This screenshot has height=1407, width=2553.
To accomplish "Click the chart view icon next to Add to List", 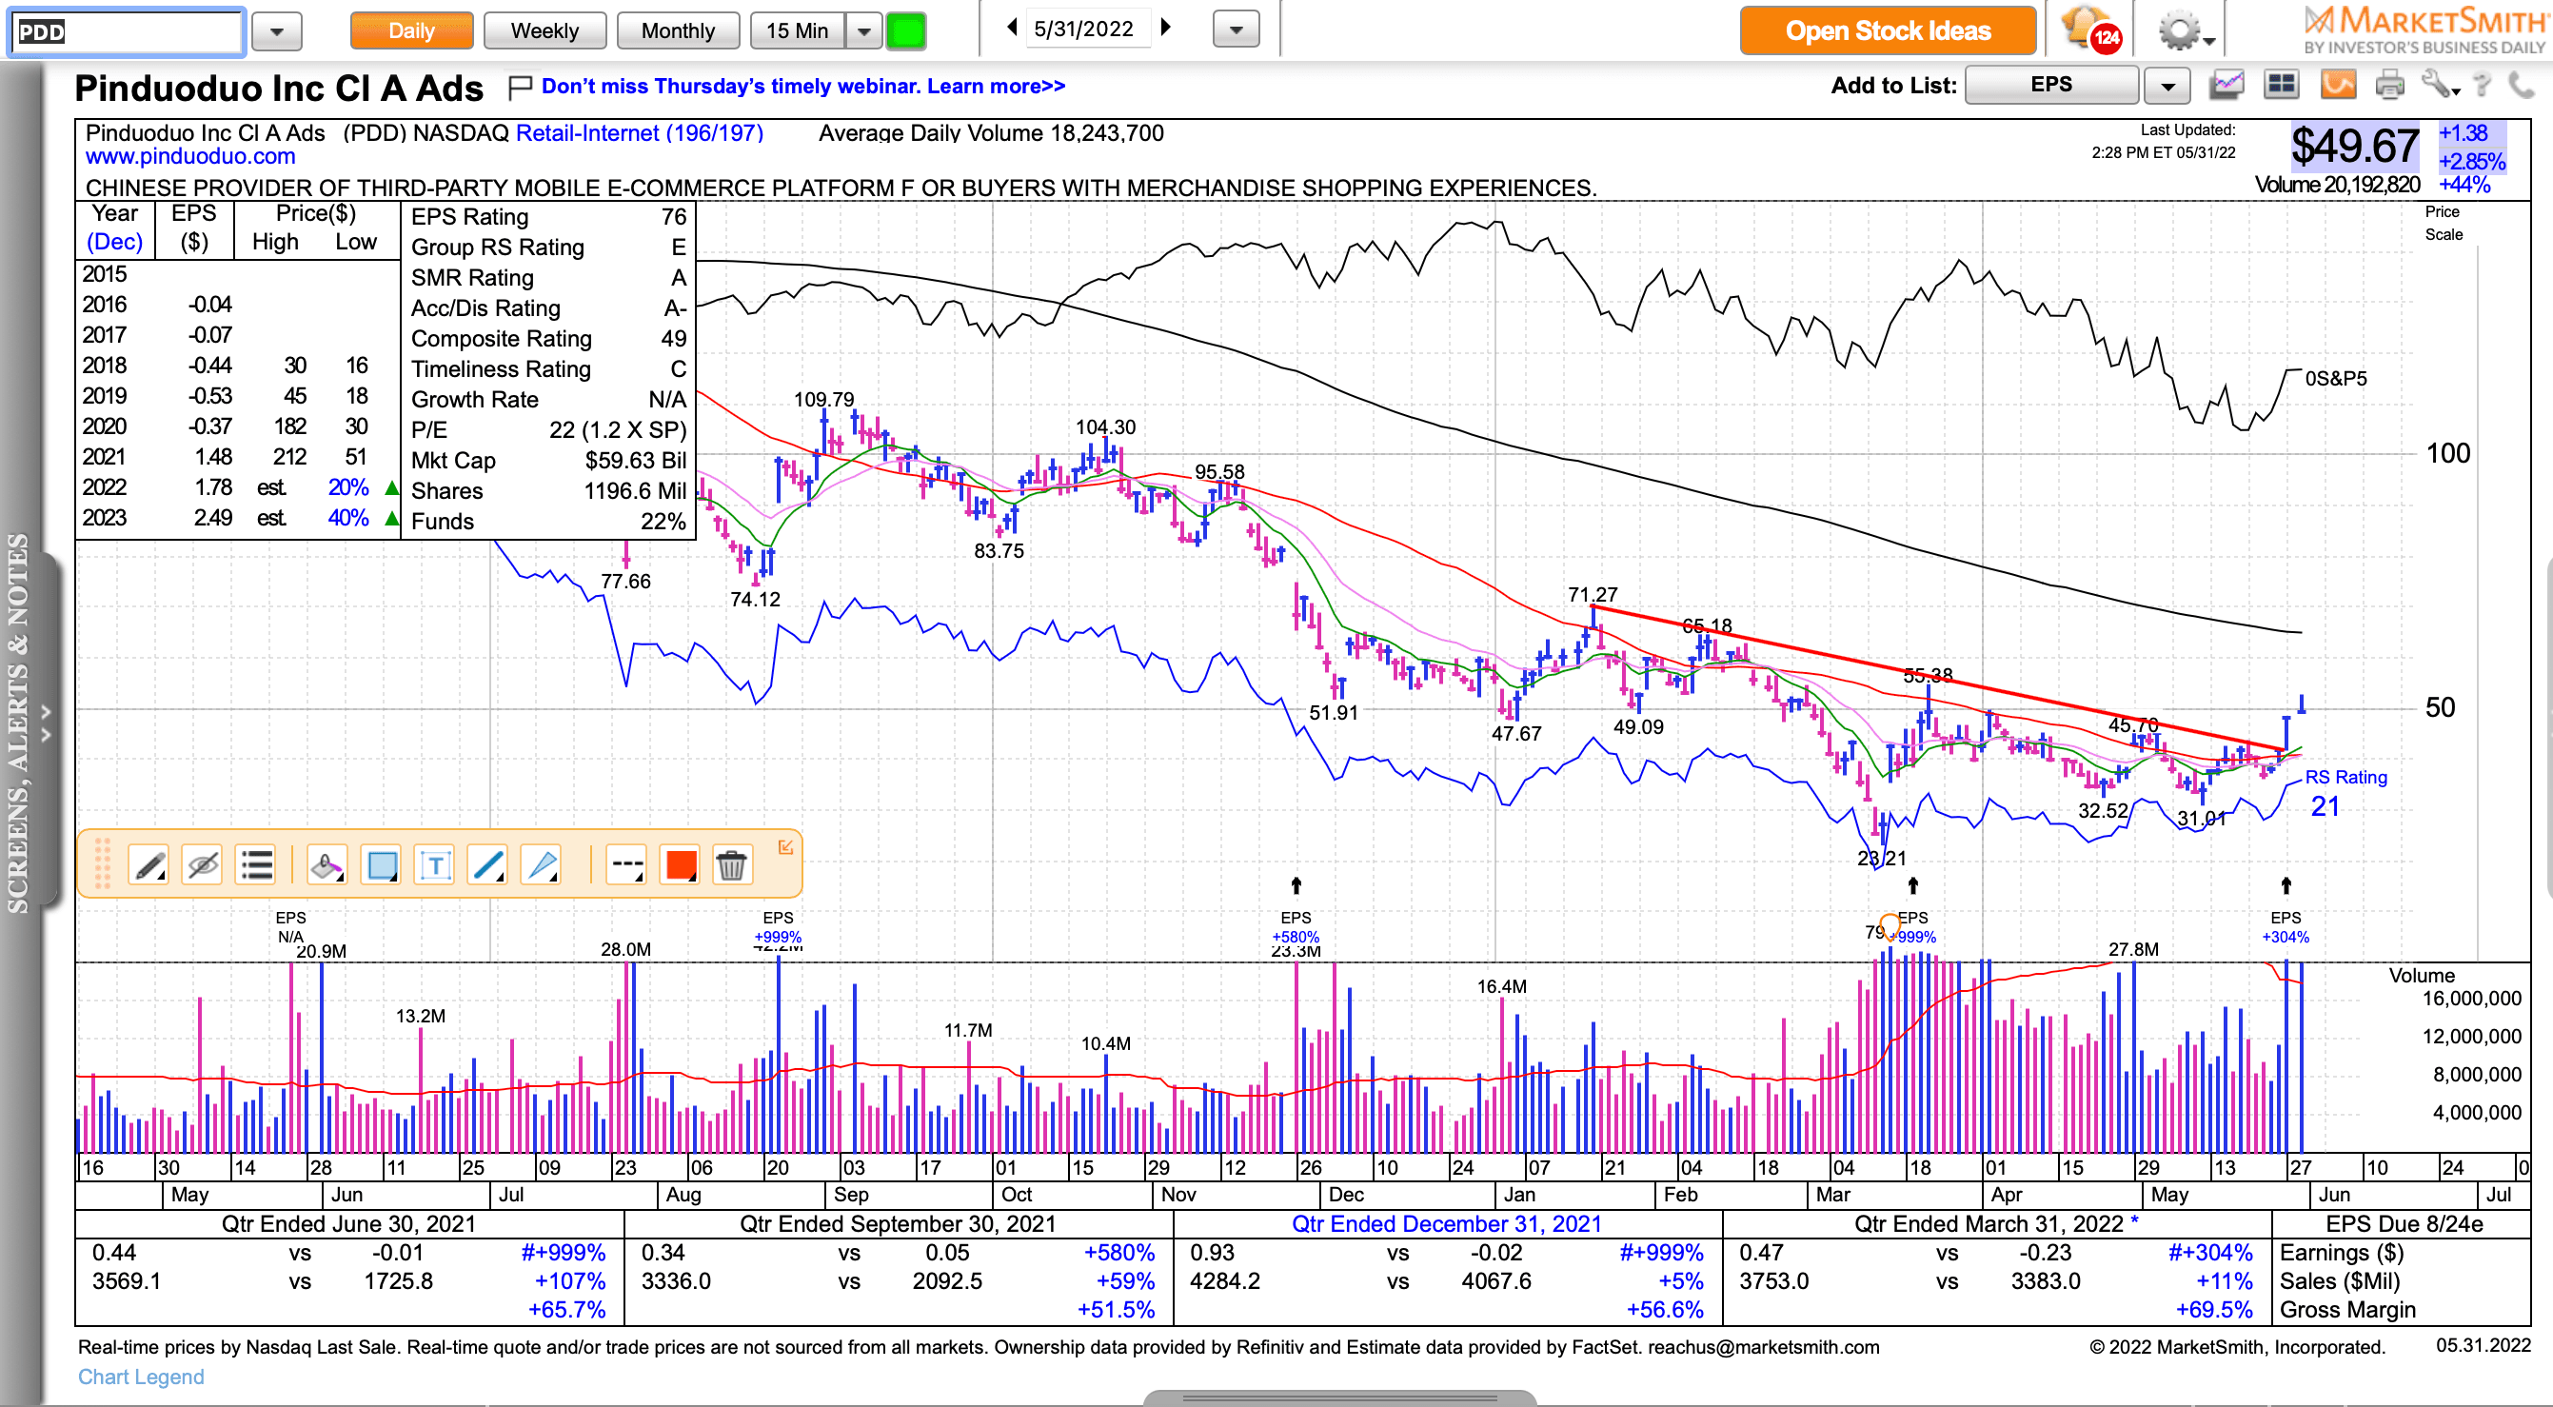I will (x=2226, y=86).
